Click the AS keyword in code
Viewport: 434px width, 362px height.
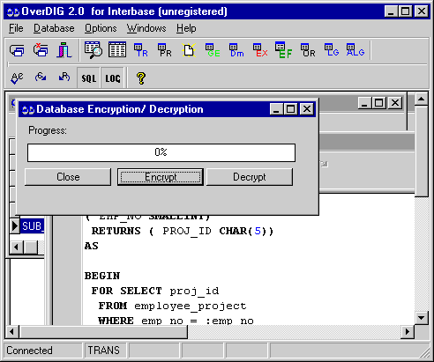92,246
